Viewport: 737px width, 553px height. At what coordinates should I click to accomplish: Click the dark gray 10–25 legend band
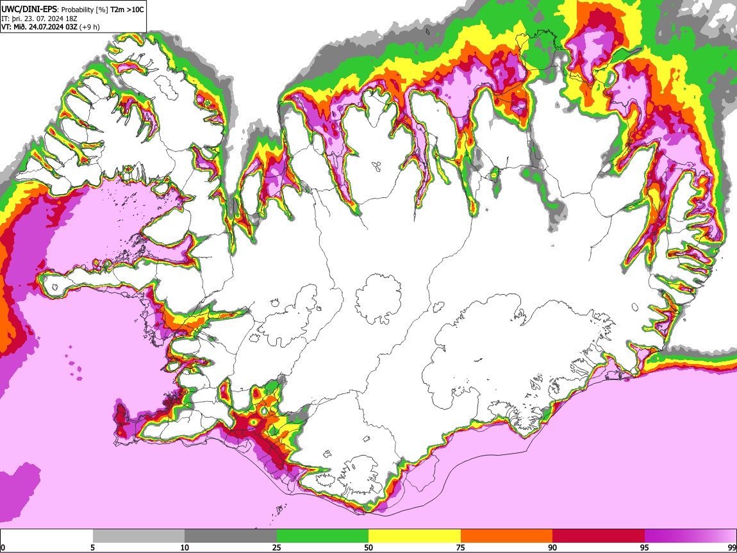(230, 536)
